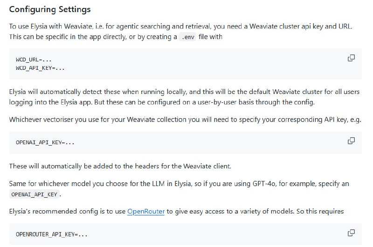Copy the WCD_URL code block

tap(351, 58)
